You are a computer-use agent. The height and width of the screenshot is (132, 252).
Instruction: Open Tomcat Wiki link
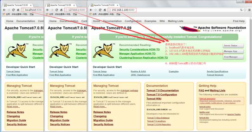point(154,99)
